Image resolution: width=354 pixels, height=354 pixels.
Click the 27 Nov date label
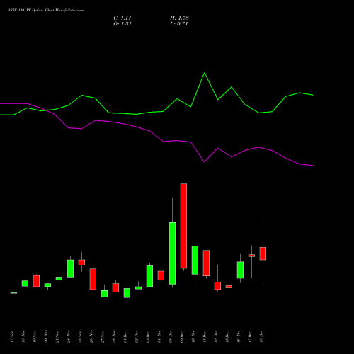click(103, 337)
